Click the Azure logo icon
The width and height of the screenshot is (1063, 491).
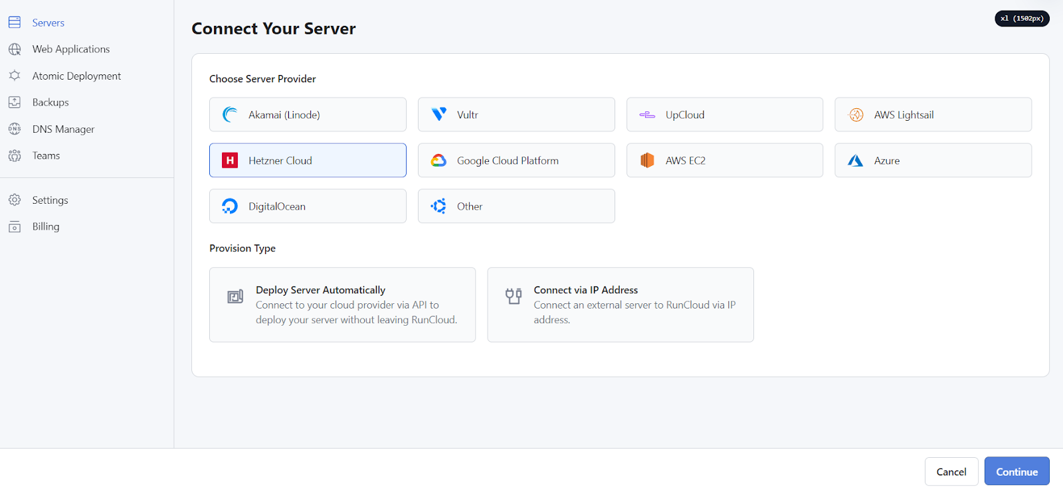(856, 161)
